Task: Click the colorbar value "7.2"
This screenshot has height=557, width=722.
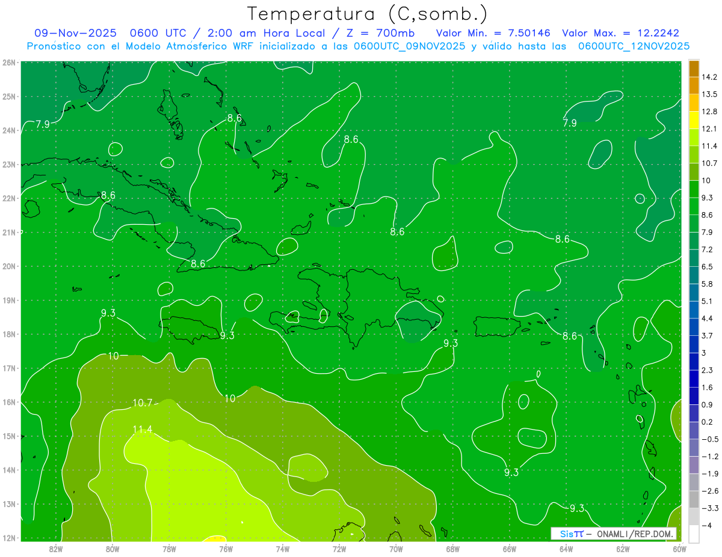Action: click(708, 249)
